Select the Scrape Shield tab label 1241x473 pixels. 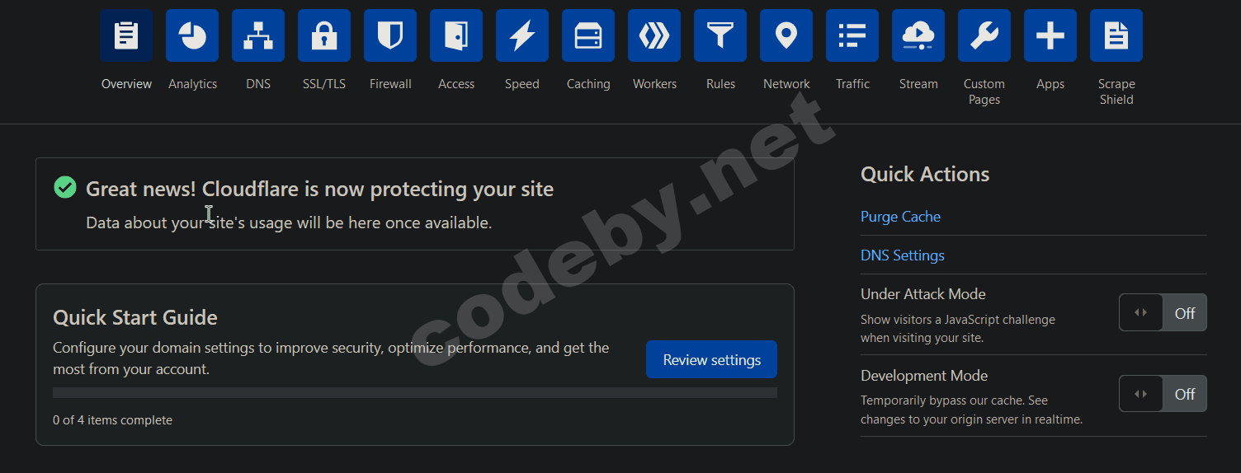[x=1116, y=91]
